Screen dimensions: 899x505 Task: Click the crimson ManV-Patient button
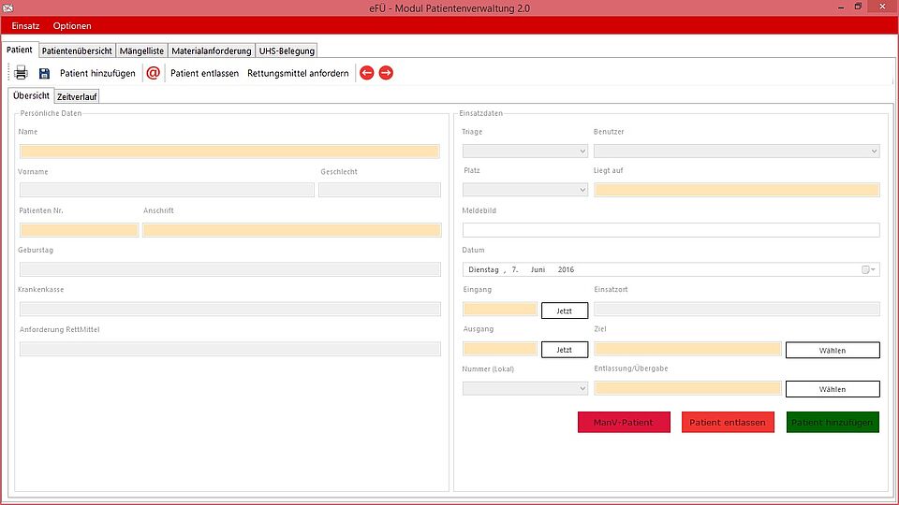tap(624, 422)
